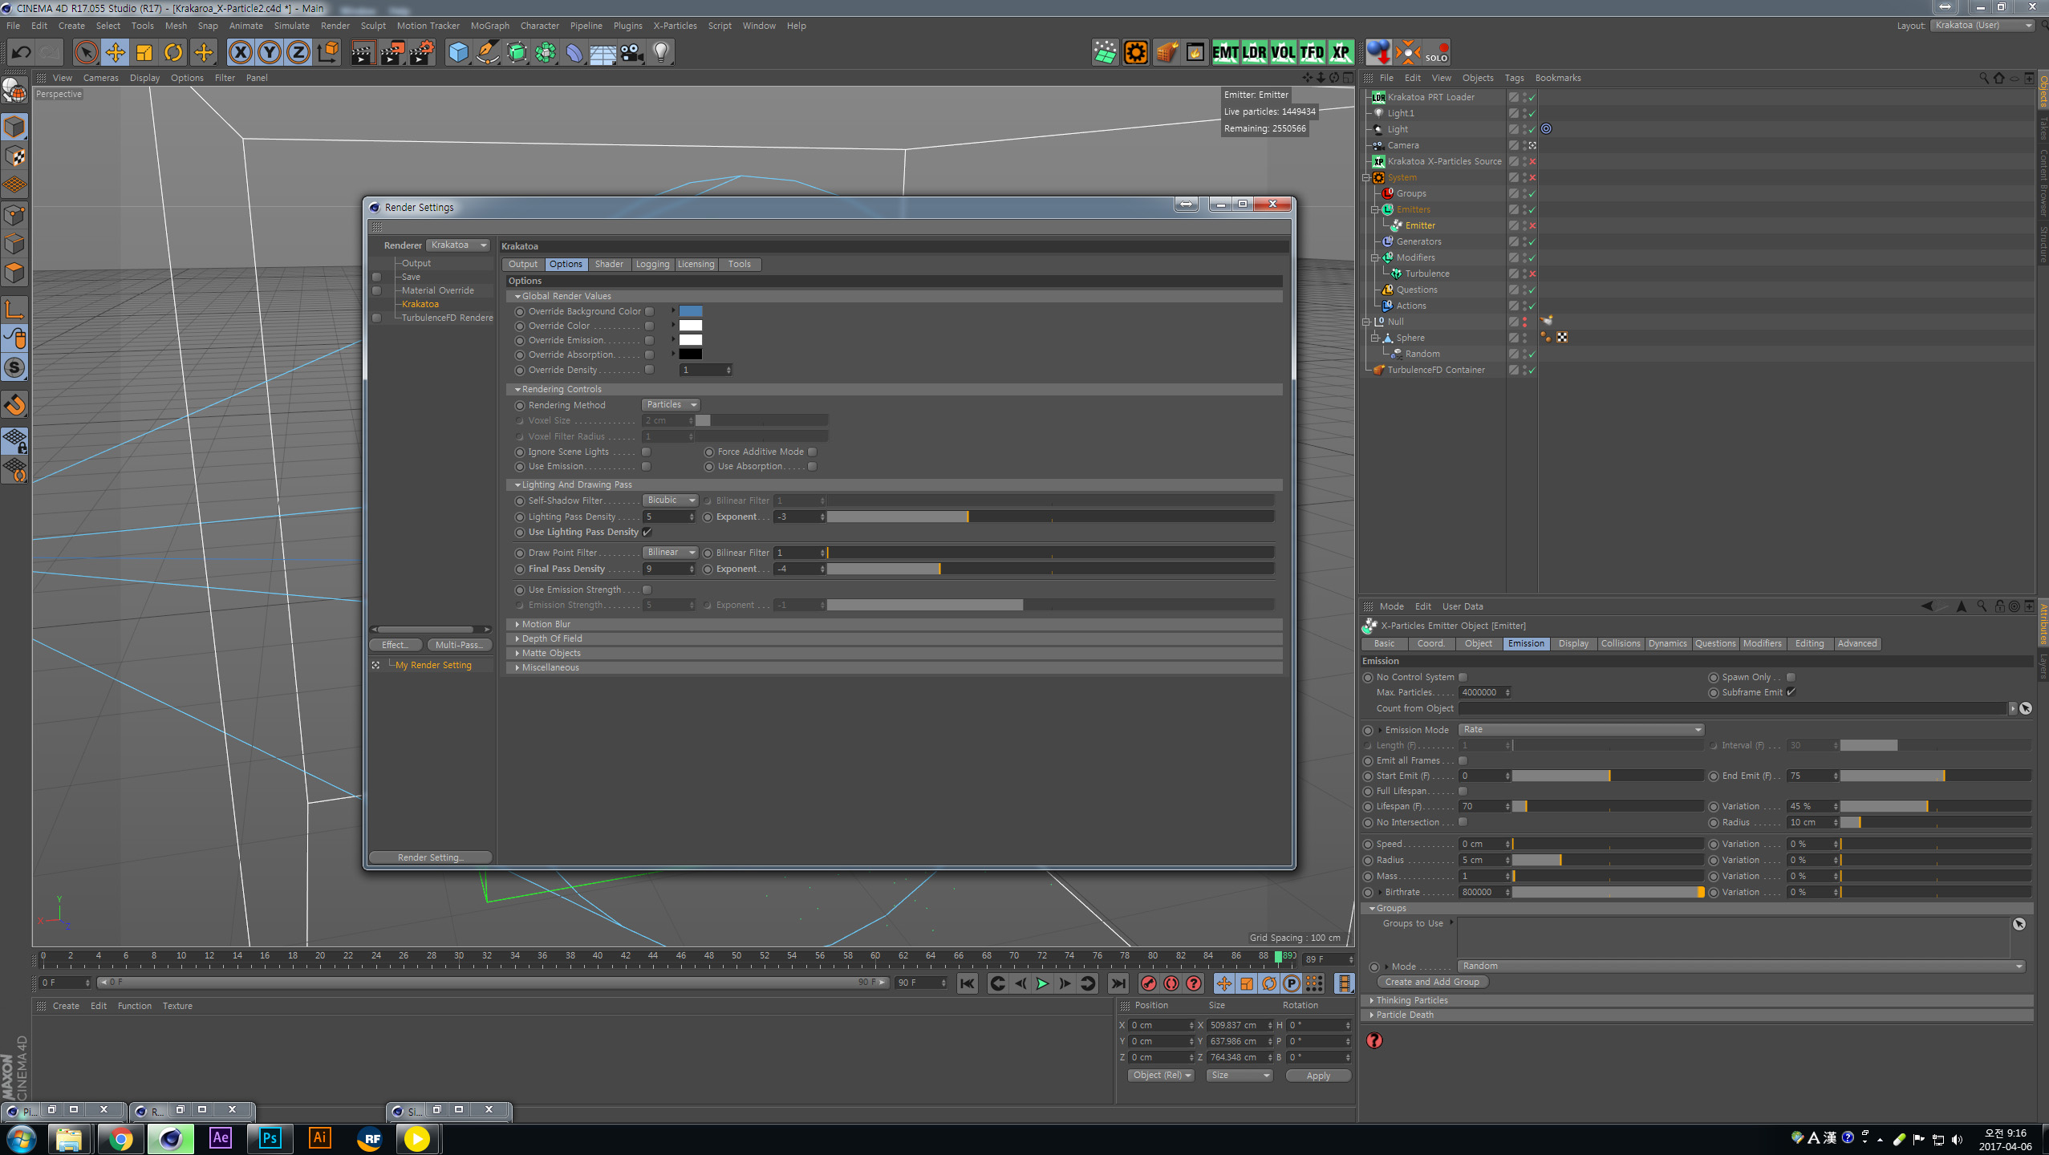Enable Use Emission Strength checkbox
Viewport: 2049px width, 1155px height.
[647, 590]
